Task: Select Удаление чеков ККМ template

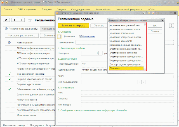Action: pos(126,41)
